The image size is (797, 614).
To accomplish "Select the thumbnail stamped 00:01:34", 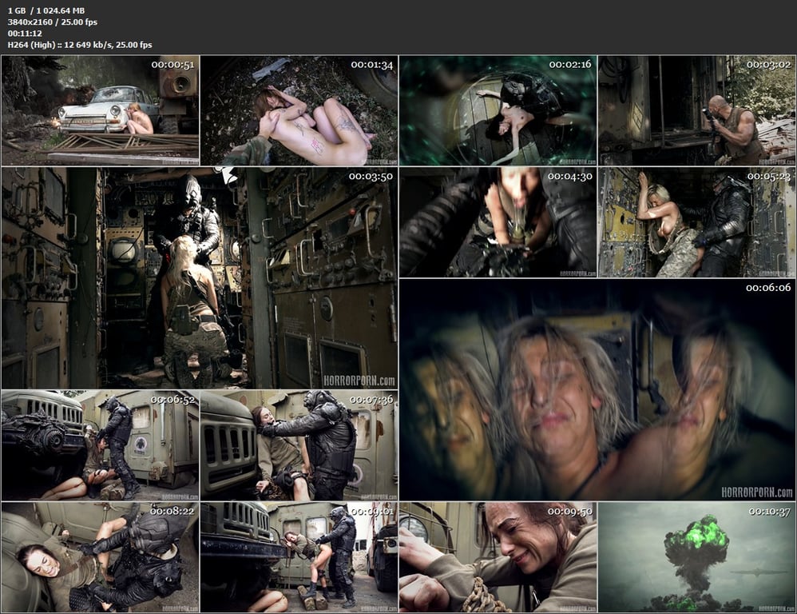I will (x=299, y=110).
